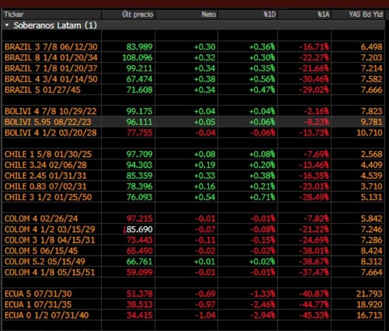Image resolution: width=389 pixels, height=331 pixels.
Task: Select the CHILE 2.45 01/31/31 ticker
Action: point(45,176)
